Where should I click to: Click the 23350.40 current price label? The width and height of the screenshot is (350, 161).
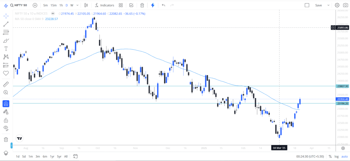(342, 99)
